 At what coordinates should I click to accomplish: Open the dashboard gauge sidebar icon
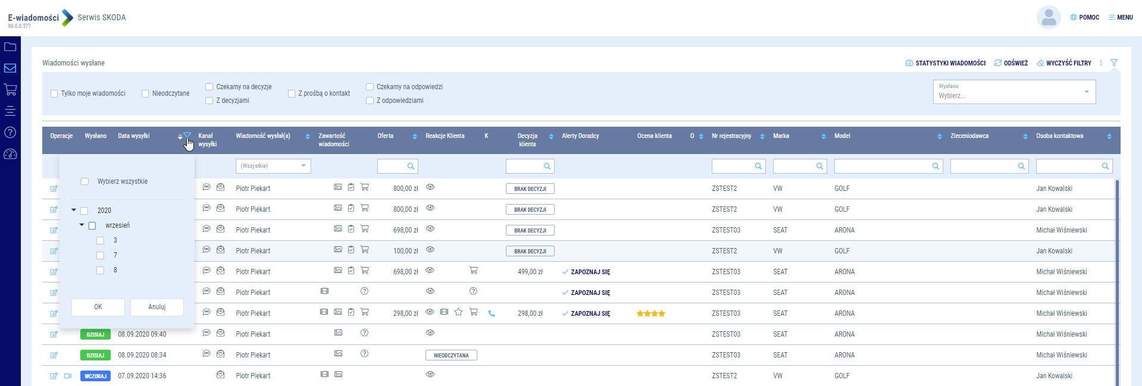click(x=10, y=154)
